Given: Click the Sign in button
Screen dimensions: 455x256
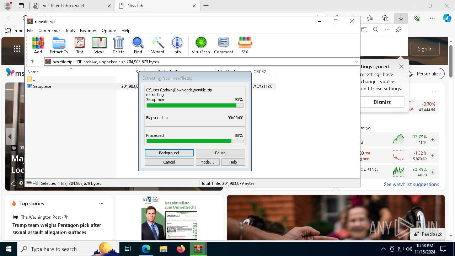Looking at the screenshot, I should (x=425, y=49).
